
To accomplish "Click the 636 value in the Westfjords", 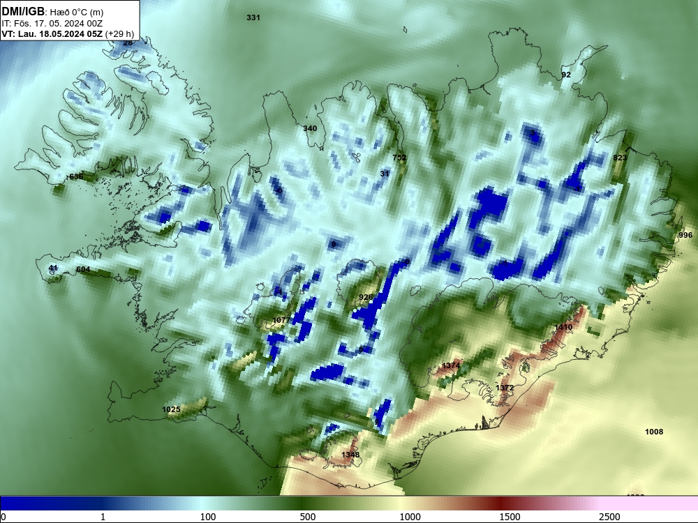I will tap(76, 176).
